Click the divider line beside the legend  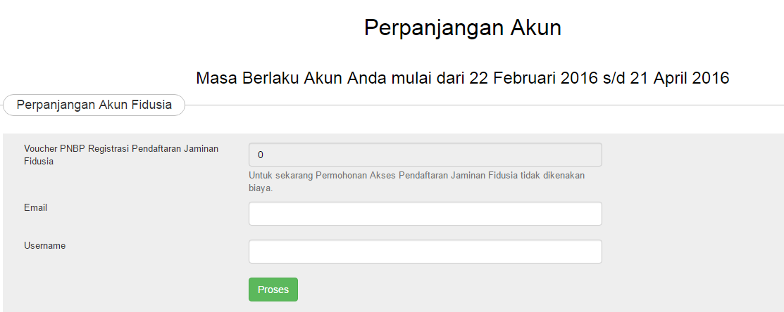tap(484, 105)
